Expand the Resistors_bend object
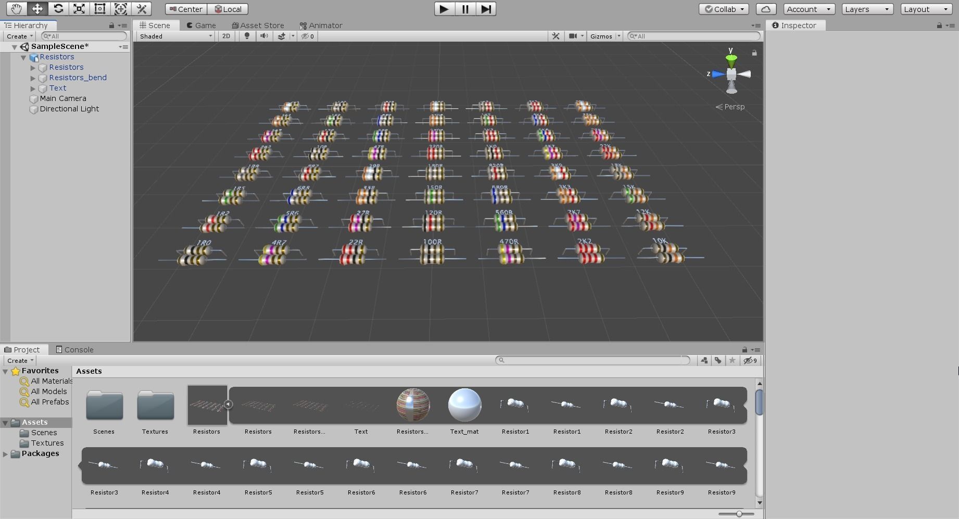This screenshot has height=519, width=959. (x=33, y=78)
